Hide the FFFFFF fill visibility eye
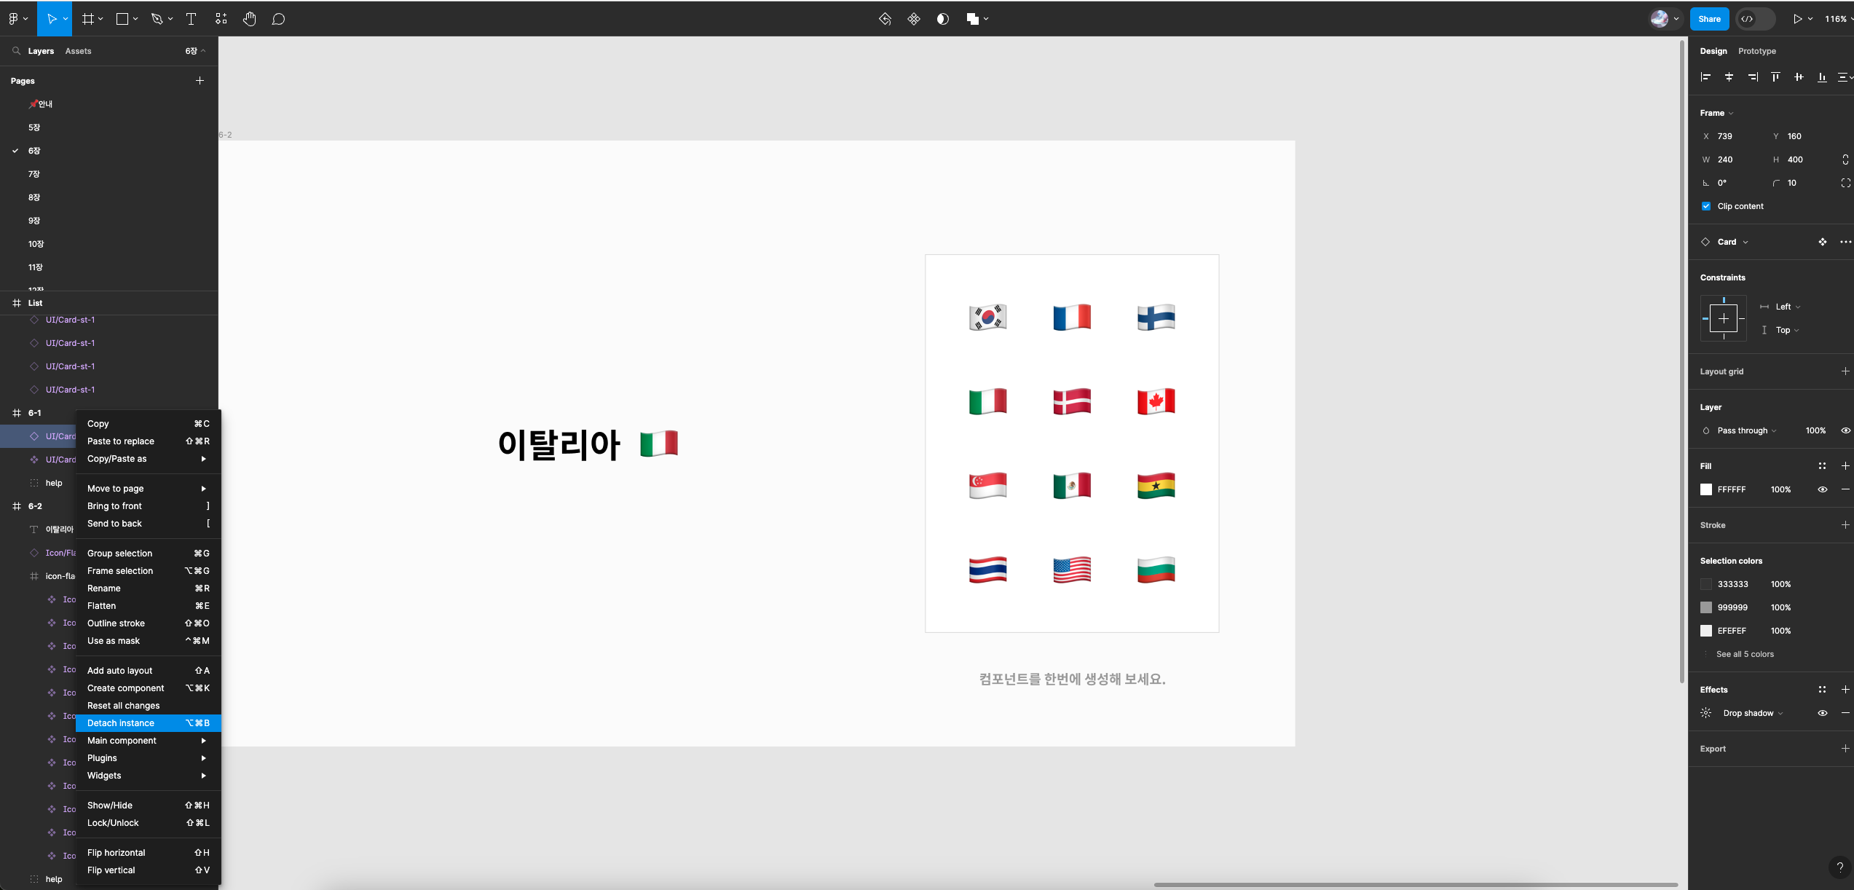The height and width of the screenshot is (890, 1854). click(1822, 489)
